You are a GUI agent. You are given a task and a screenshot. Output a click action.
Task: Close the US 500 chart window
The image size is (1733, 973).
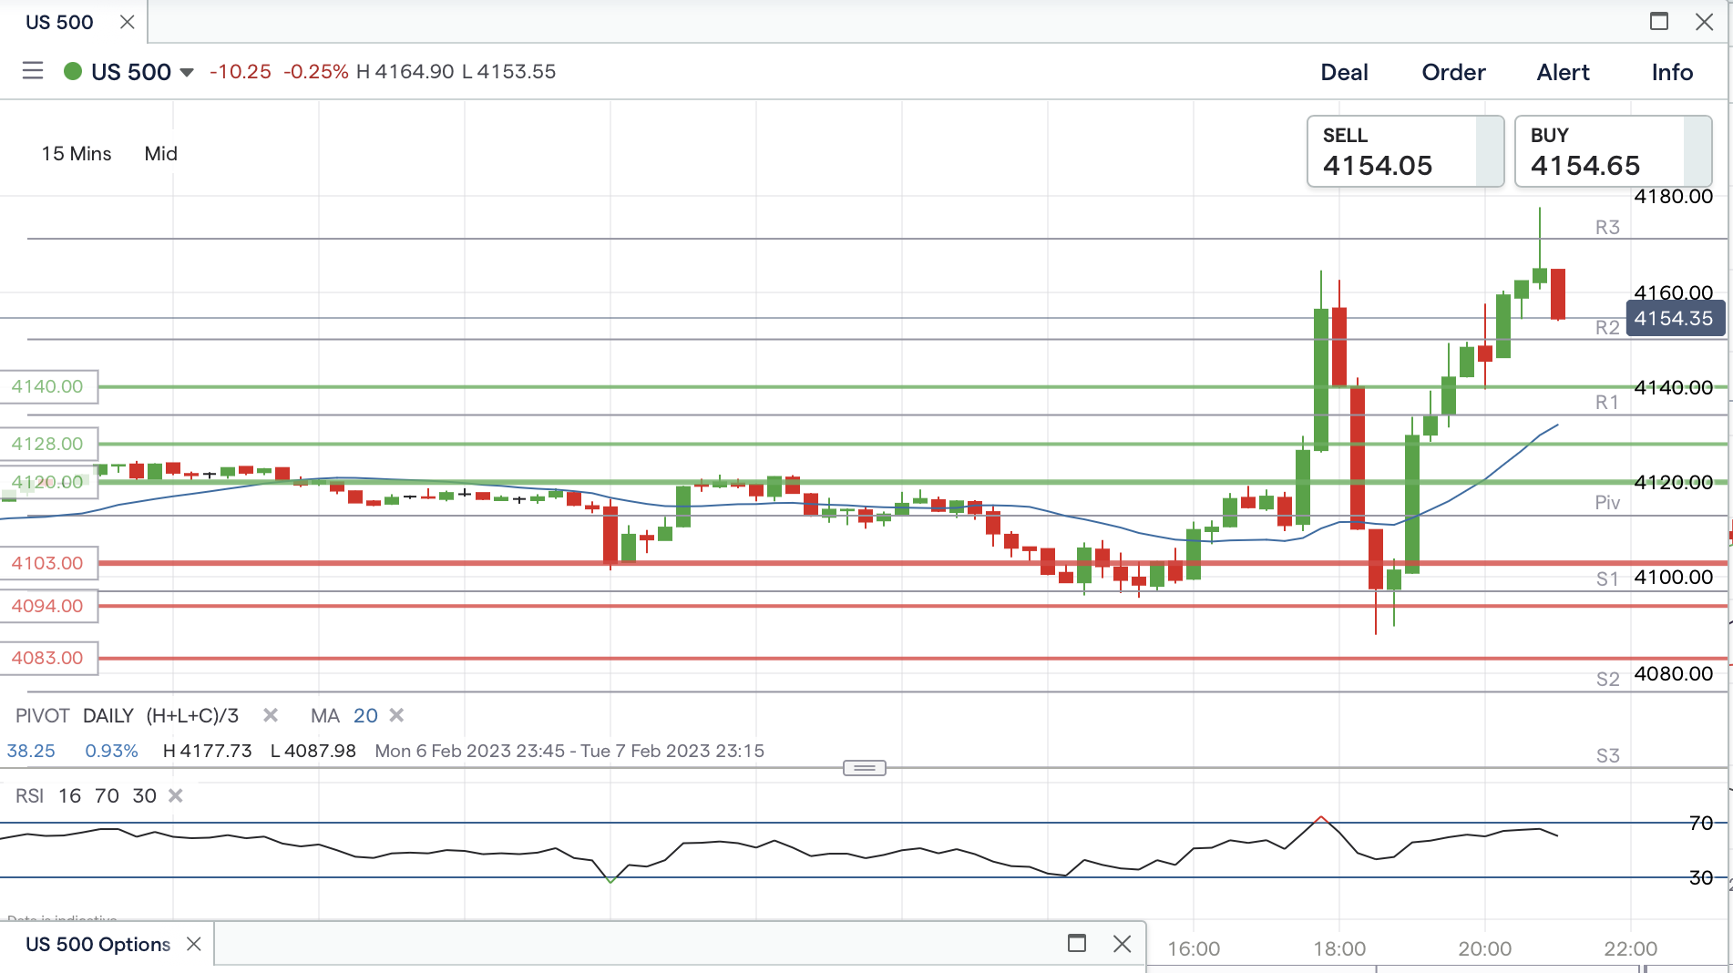click(1704, 21)
